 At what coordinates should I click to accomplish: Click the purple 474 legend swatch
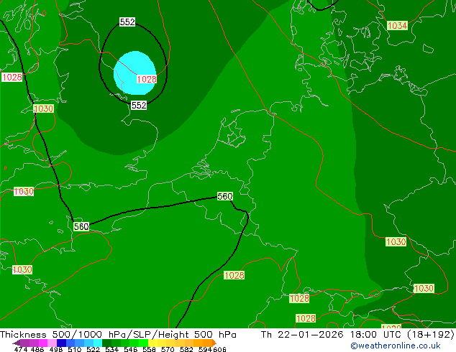24,343
